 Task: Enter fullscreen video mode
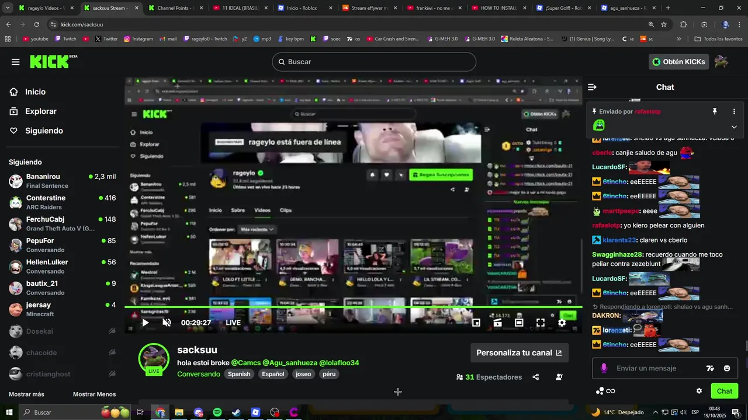(x=541, y=323)
